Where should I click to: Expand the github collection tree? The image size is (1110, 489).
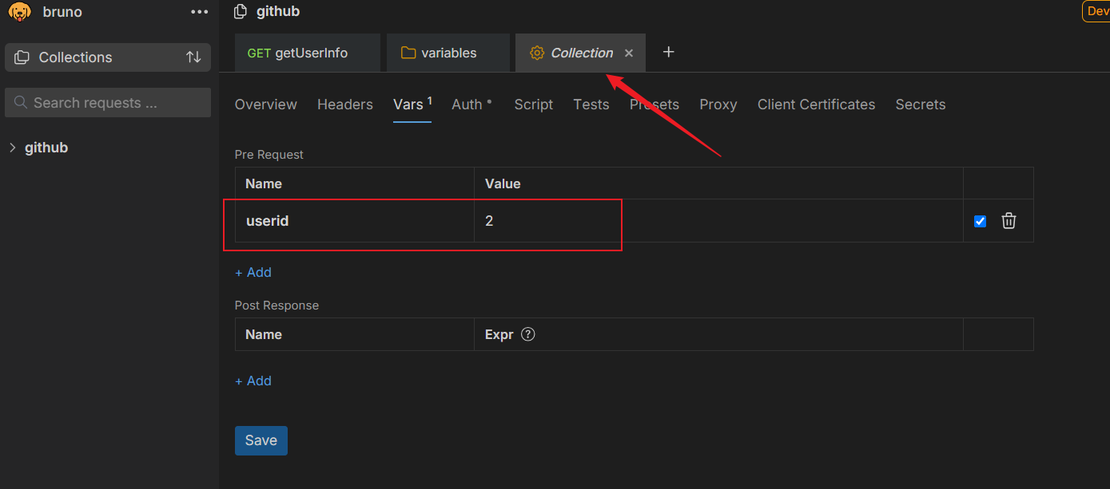coord(13,148)
